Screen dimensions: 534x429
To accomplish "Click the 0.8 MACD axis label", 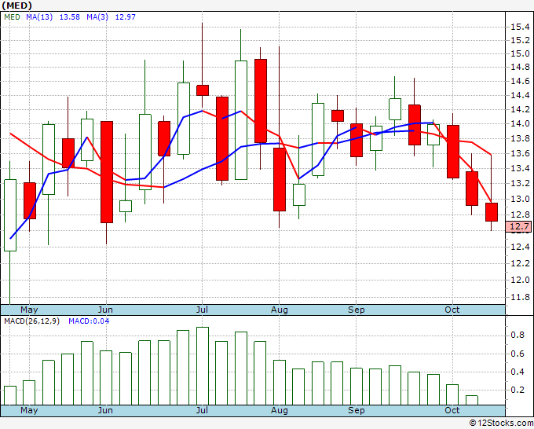I will tap(518, 335).
